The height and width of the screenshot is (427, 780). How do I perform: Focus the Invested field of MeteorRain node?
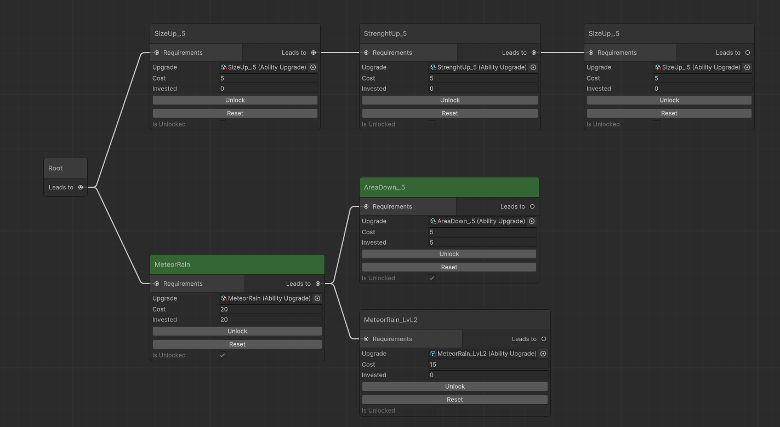[271, 320]
